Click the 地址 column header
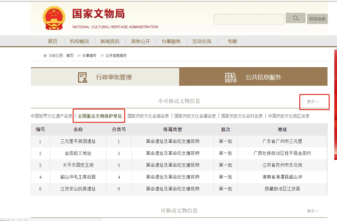337x221 pixels. (282, 129)
